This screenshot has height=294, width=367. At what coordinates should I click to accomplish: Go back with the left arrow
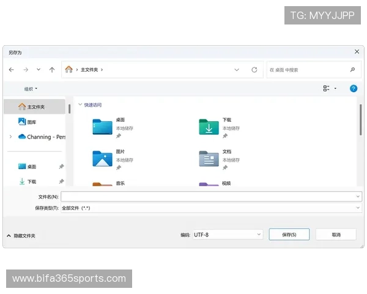(x=11, y=70)
